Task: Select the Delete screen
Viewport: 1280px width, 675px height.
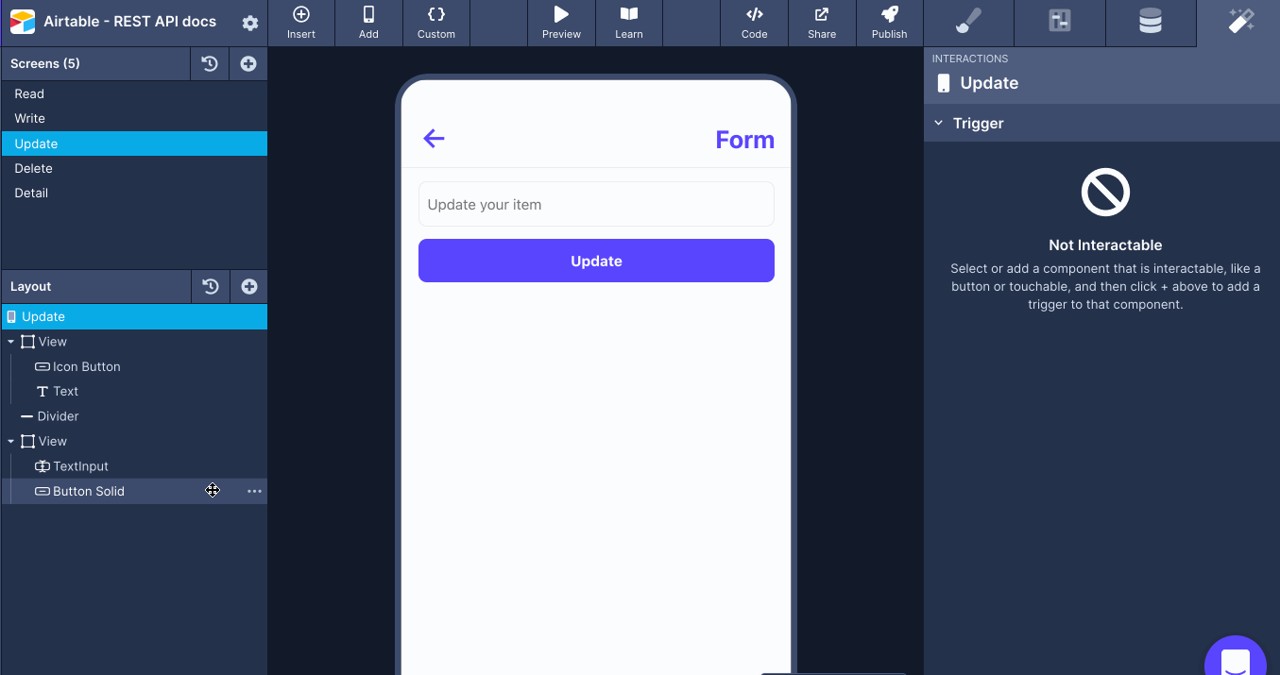Action: pos(134,168)
